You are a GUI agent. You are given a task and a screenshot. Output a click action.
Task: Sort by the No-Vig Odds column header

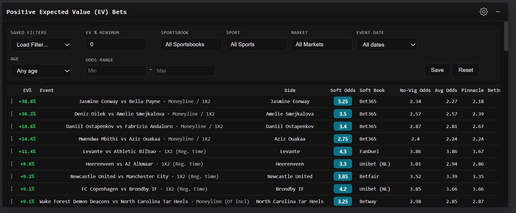click(415, 90)
